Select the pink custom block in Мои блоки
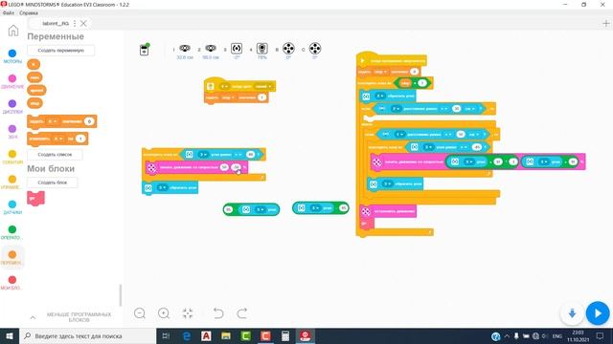Image resolution: width=613 pixels, height=344 pixels. 35,198
